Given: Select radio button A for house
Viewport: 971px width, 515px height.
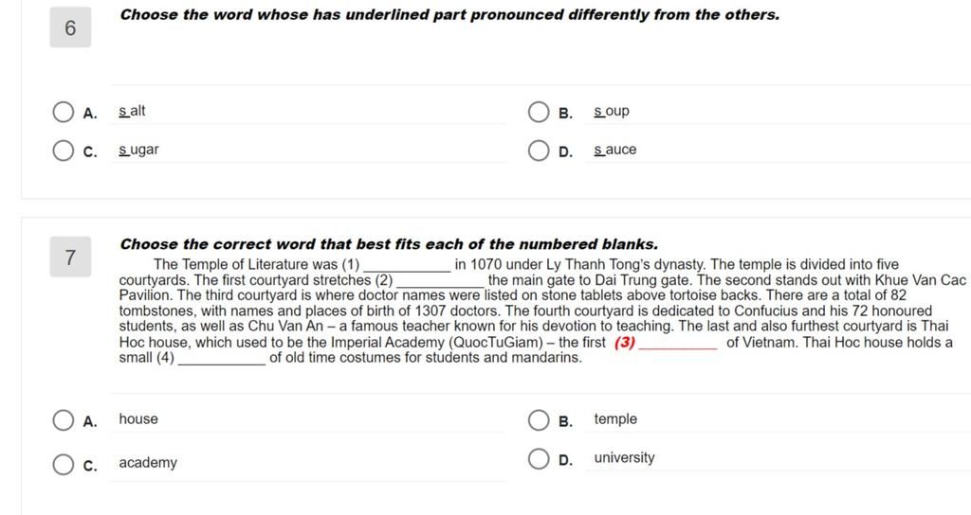Looking at the screenshot, I should [64, 420].
